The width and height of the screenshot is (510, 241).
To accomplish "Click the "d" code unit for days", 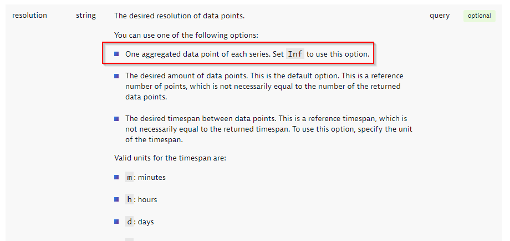I will pos(129,222).
